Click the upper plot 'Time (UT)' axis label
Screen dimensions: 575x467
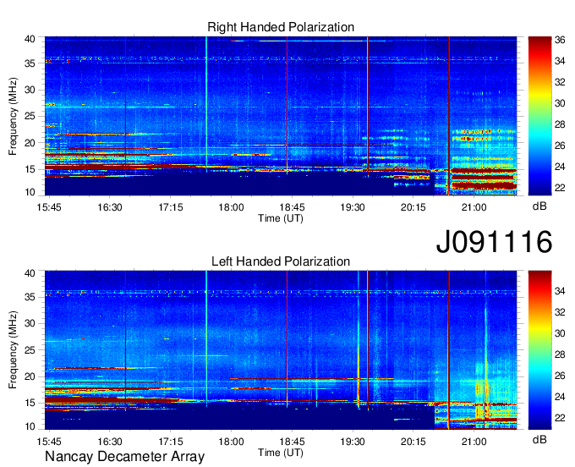pyautogui.click(x=281, y=218)
